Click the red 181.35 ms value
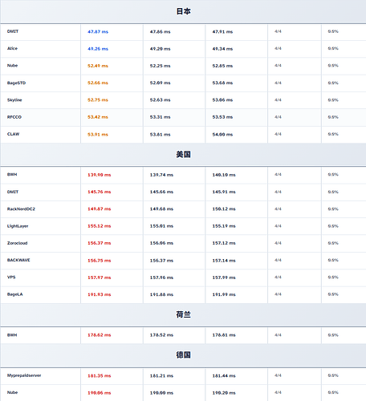Image resolution: width=366 pixels, height=401 pixels. [100, 376]
